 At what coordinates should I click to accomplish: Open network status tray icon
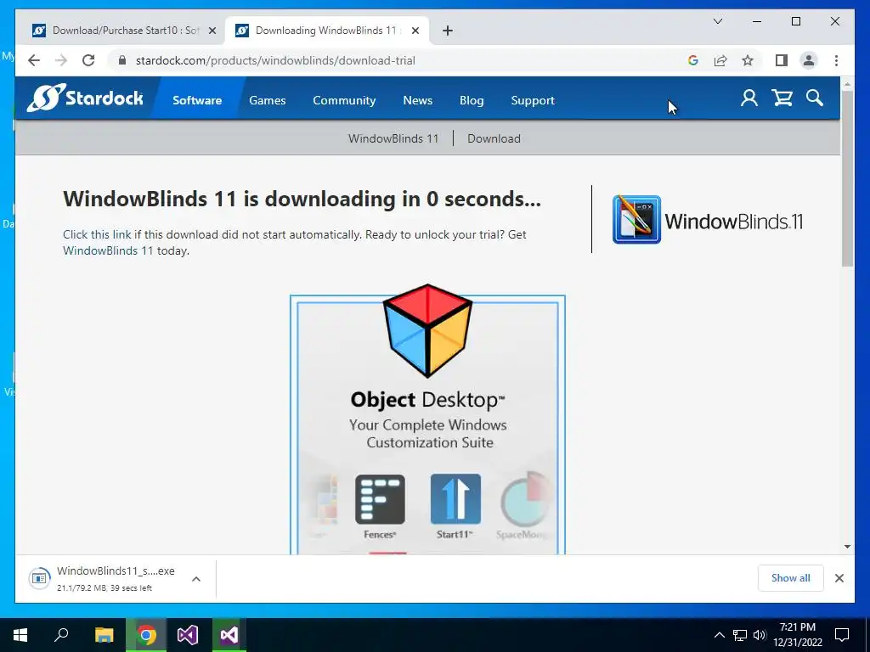[x=740, y=635]
